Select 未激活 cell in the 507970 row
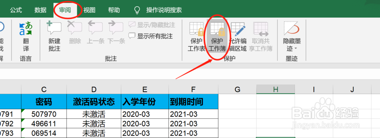380x138 pixels. pyautogui.click(x=94, y=114)
